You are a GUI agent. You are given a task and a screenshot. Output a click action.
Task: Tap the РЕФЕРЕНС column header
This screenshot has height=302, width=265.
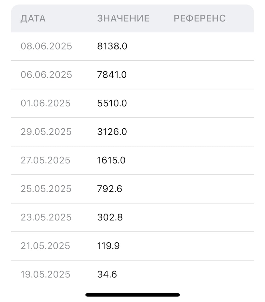pyautogui.click(x=199, y=18)
